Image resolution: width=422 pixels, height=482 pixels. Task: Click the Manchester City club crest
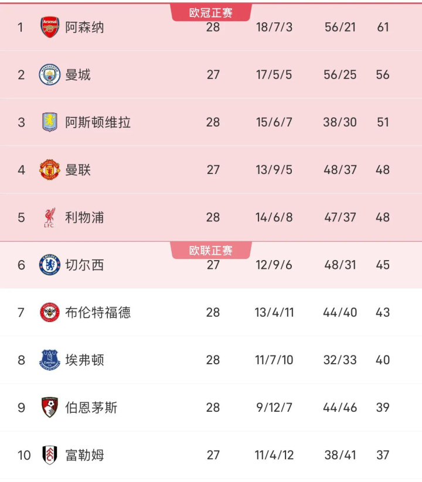(50, 75)
